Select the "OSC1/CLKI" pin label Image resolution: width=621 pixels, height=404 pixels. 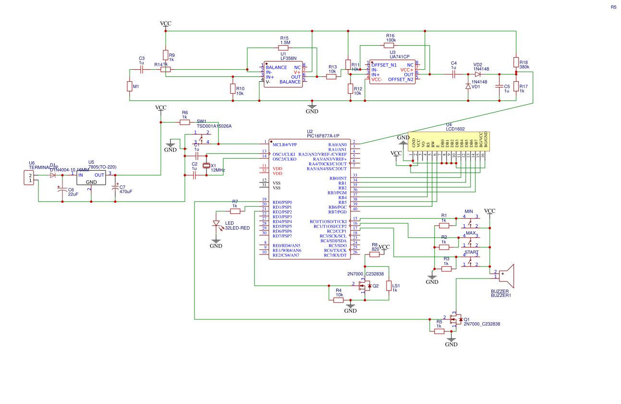click(x=284, y=154)
